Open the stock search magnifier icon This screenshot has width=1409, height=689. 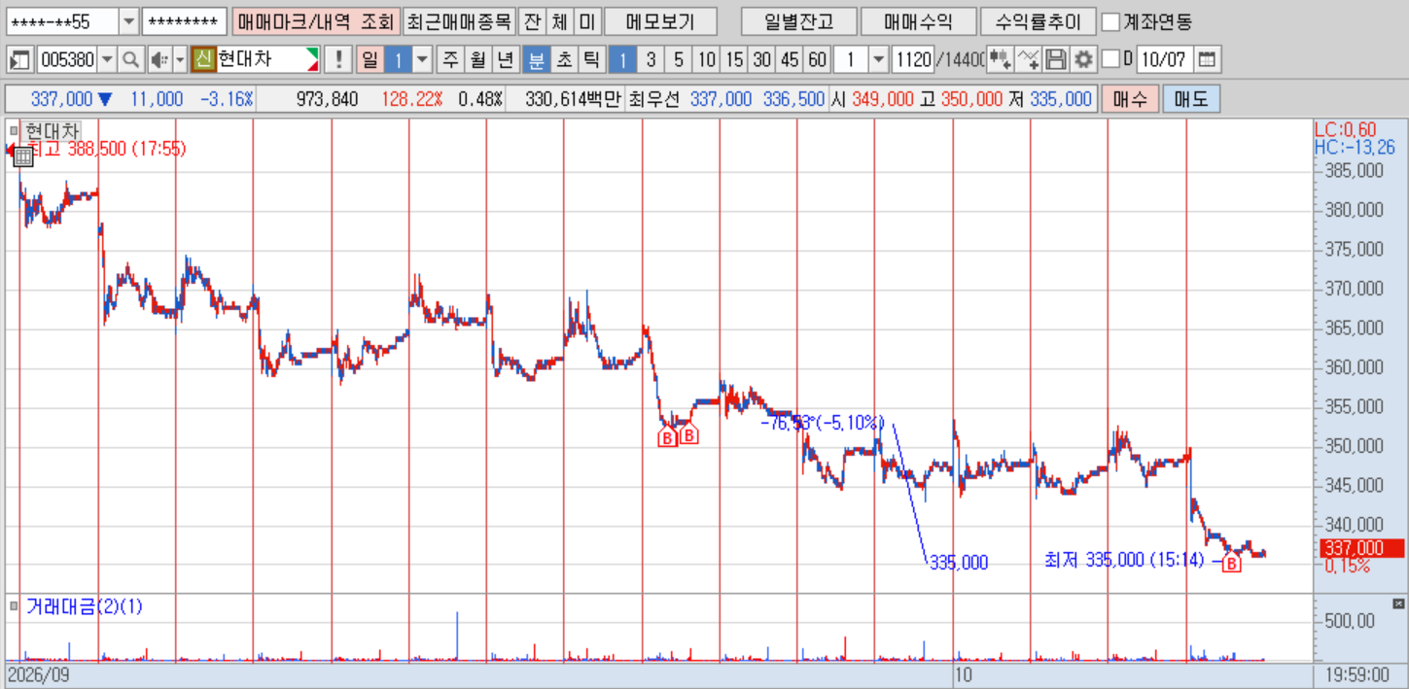point(130,59)
